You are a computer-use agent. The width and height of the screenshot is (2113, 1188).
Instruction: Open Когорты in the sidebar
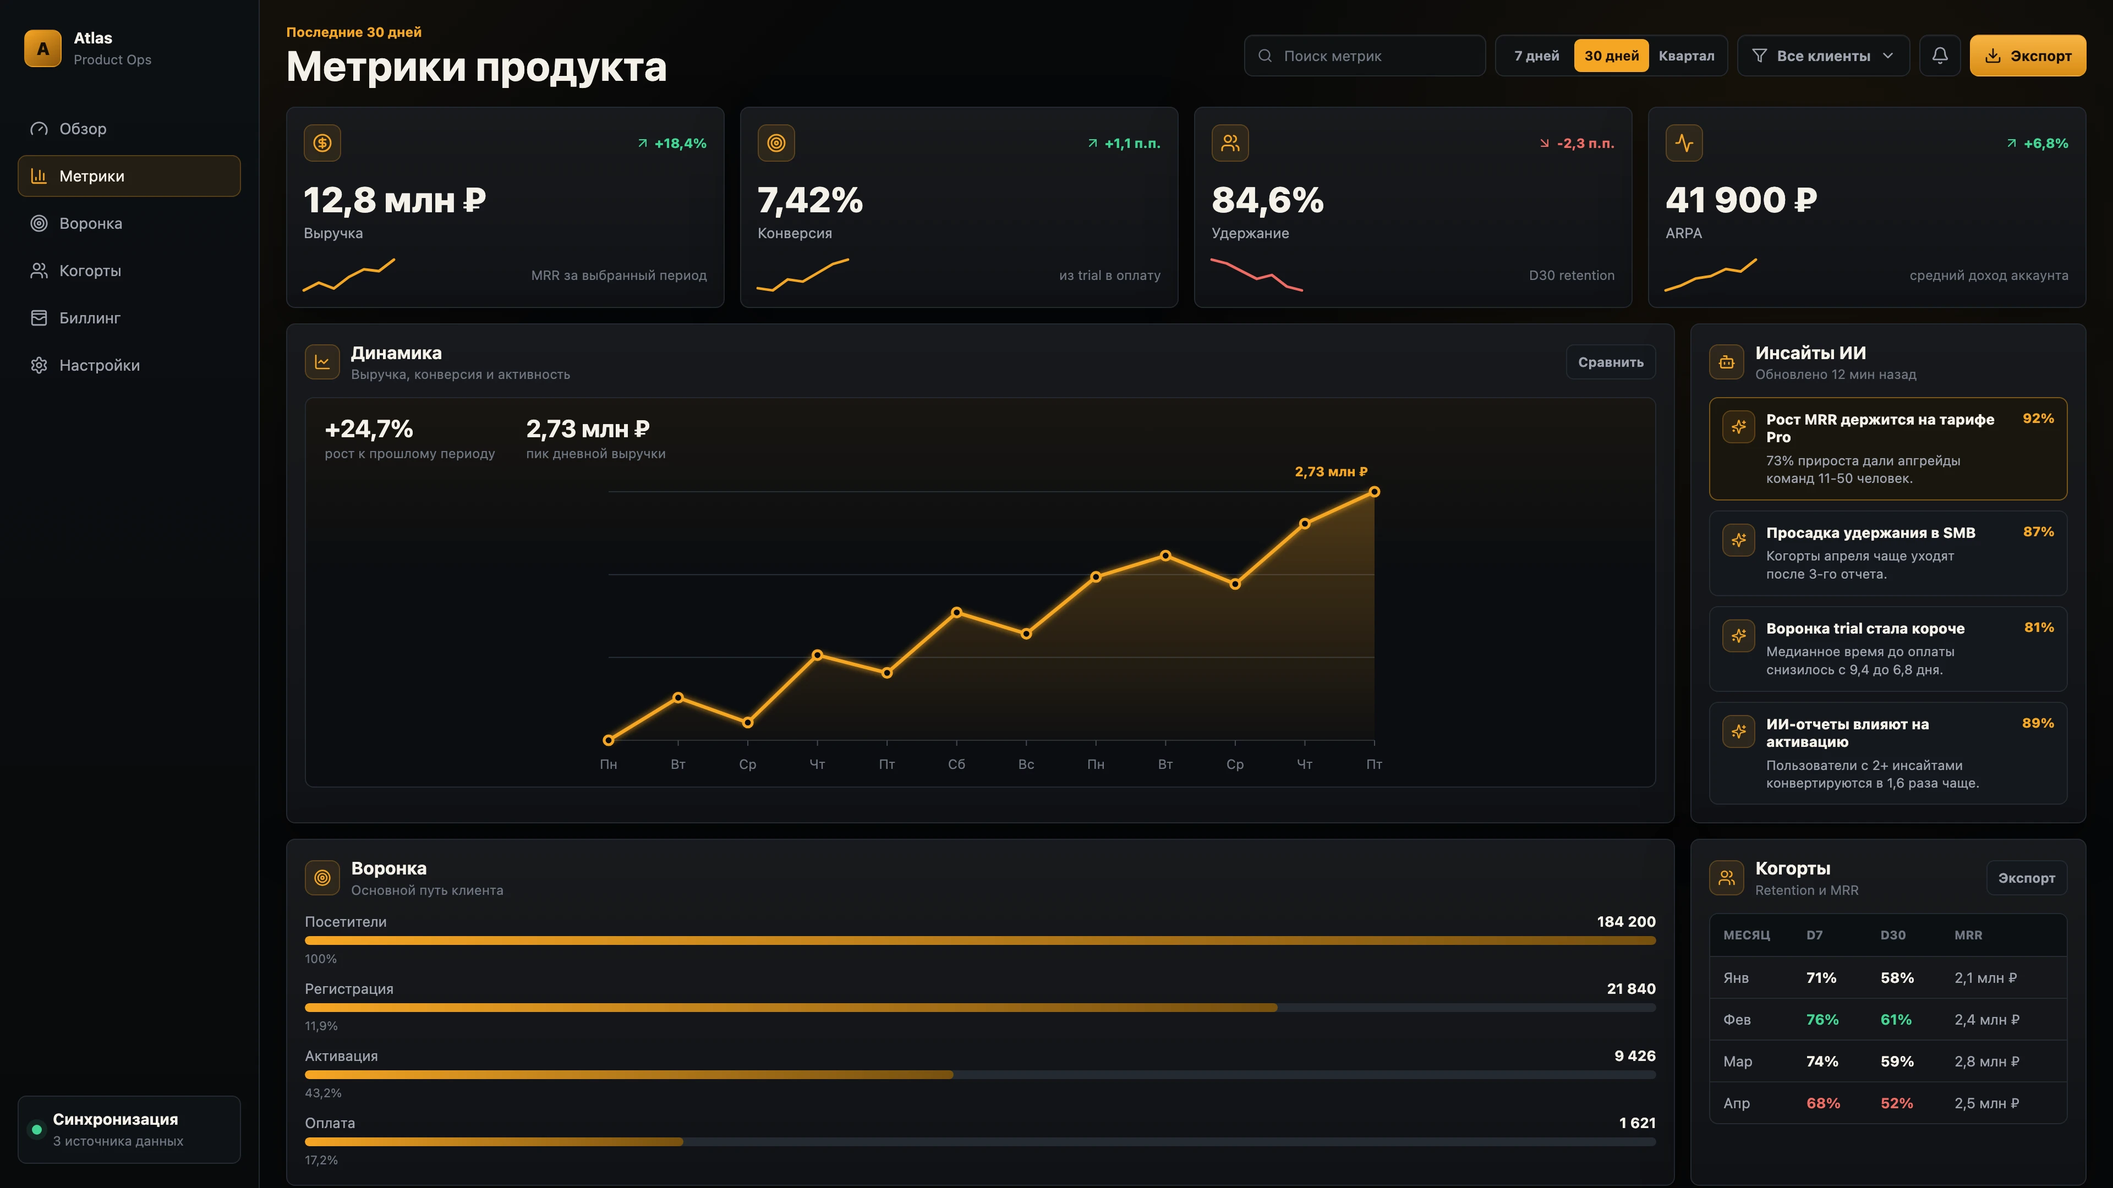[x=129, y=271]
